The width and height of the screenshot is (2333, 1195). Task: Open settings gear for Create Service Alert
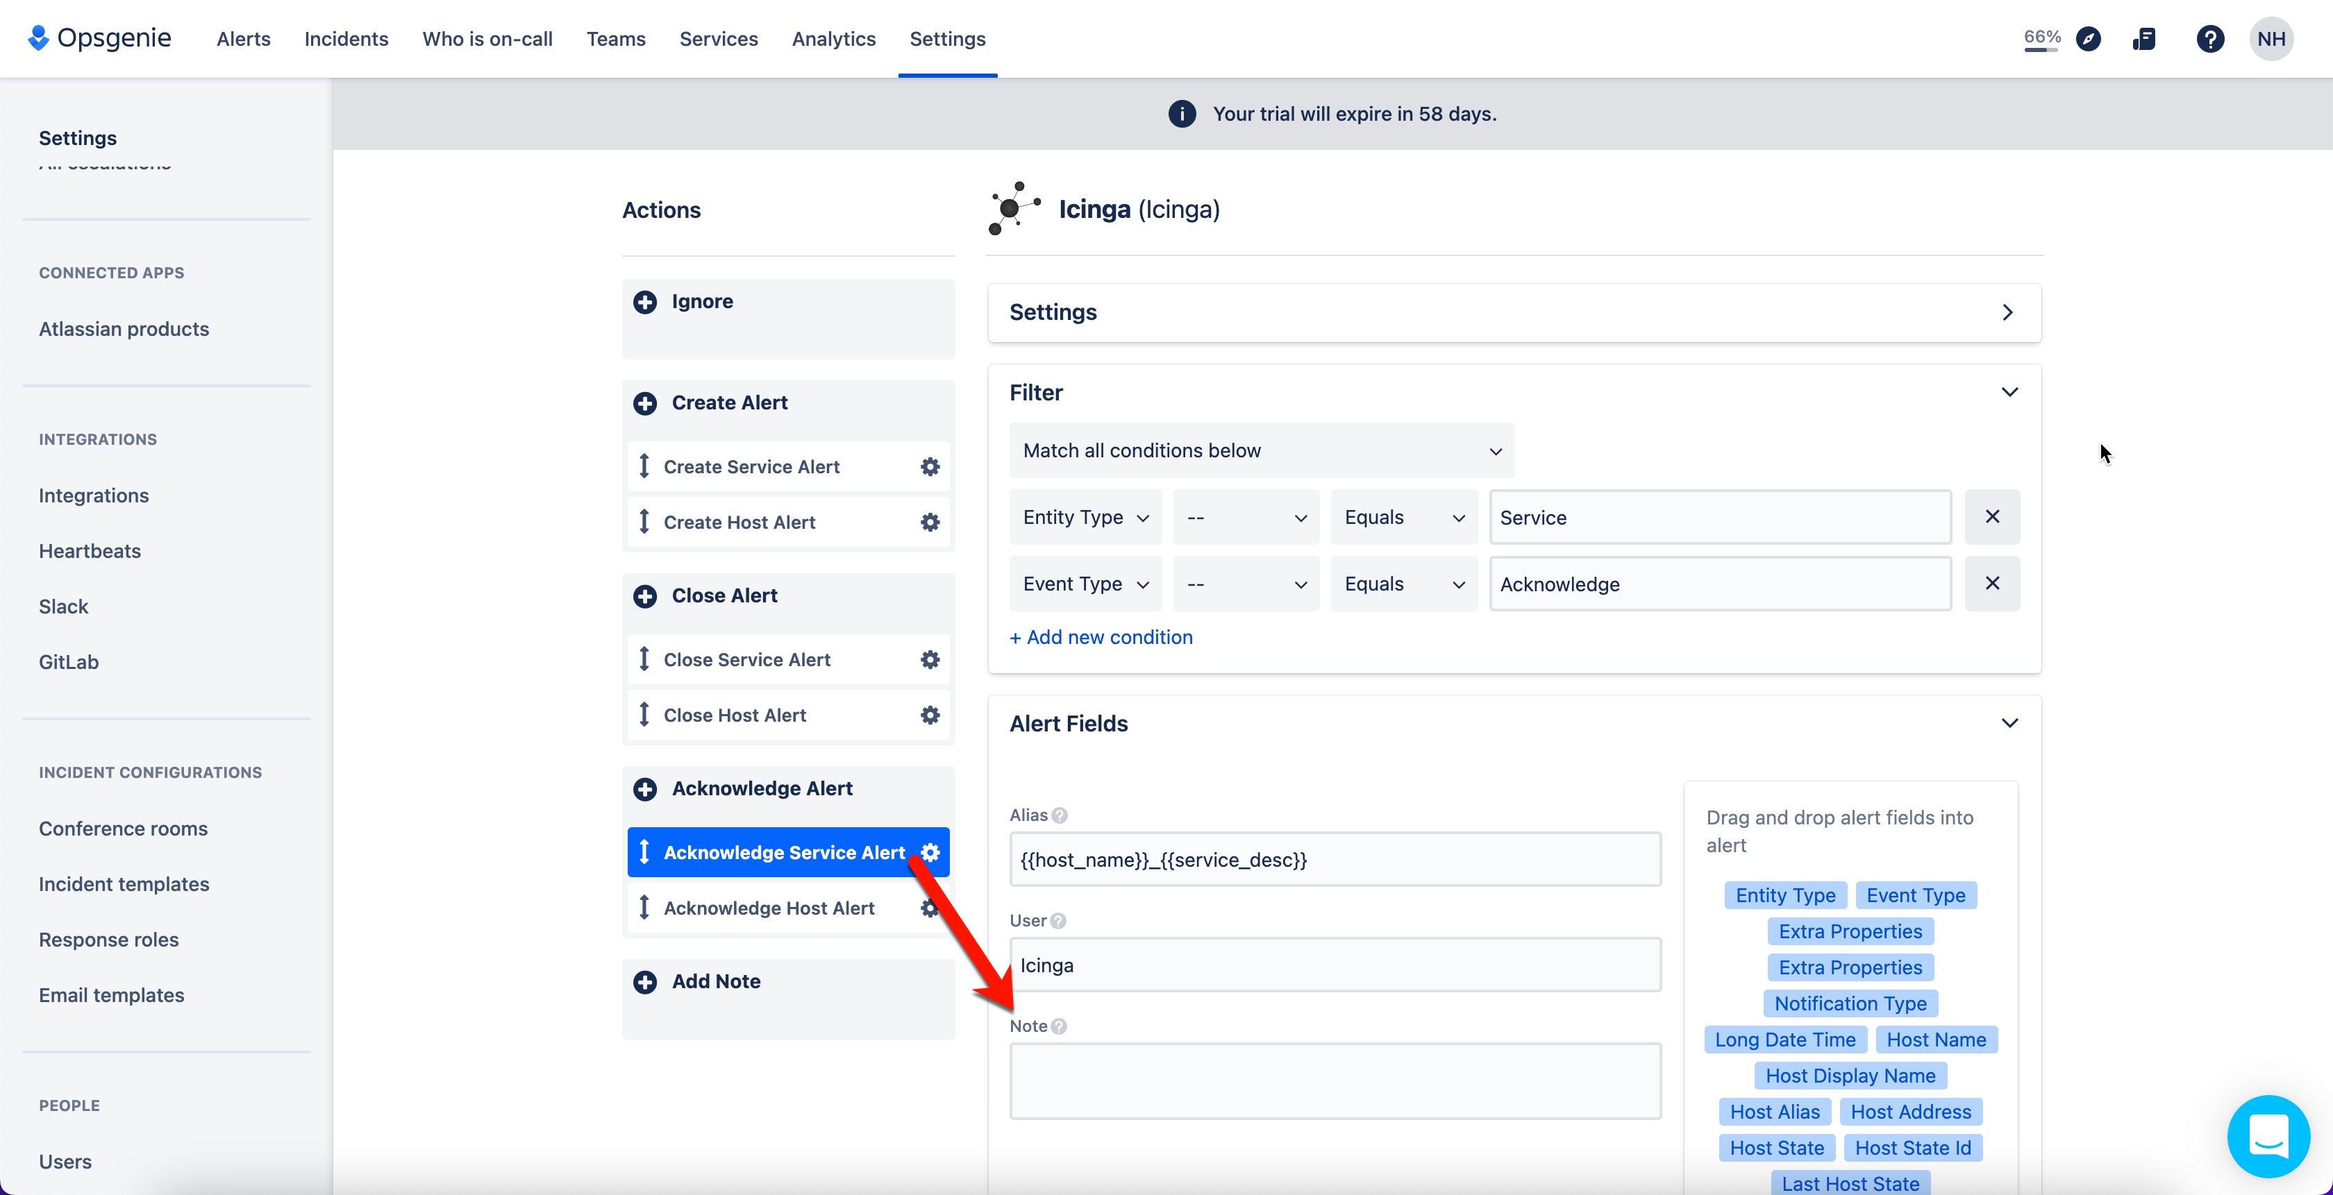click(x=929, y=466)
